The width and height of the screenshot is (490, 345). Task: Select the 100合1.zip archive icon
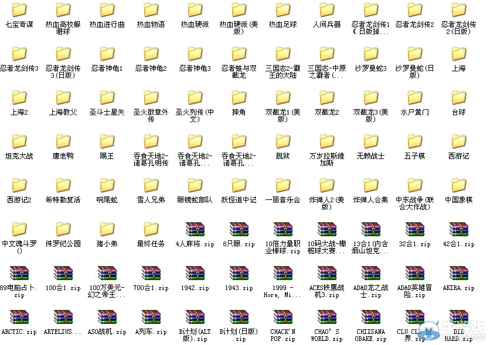[x=63, y=274]
